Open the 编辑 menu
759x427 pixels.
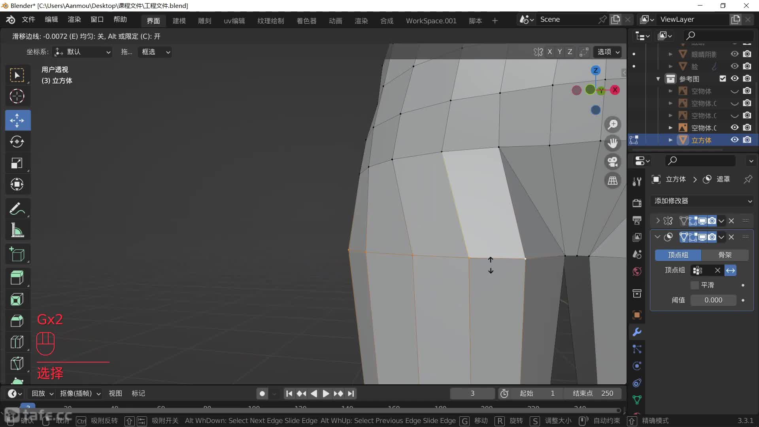[51, 20]
